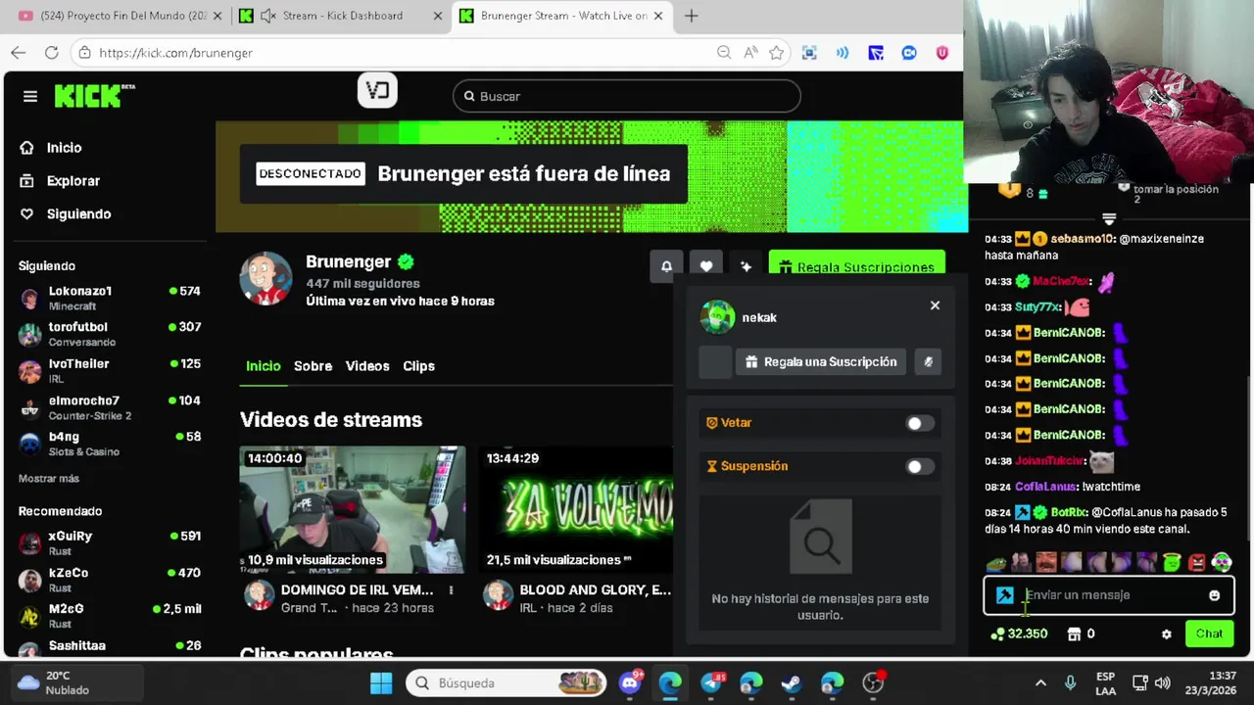Open the emoji picker in chat input

pos(1215,595)
